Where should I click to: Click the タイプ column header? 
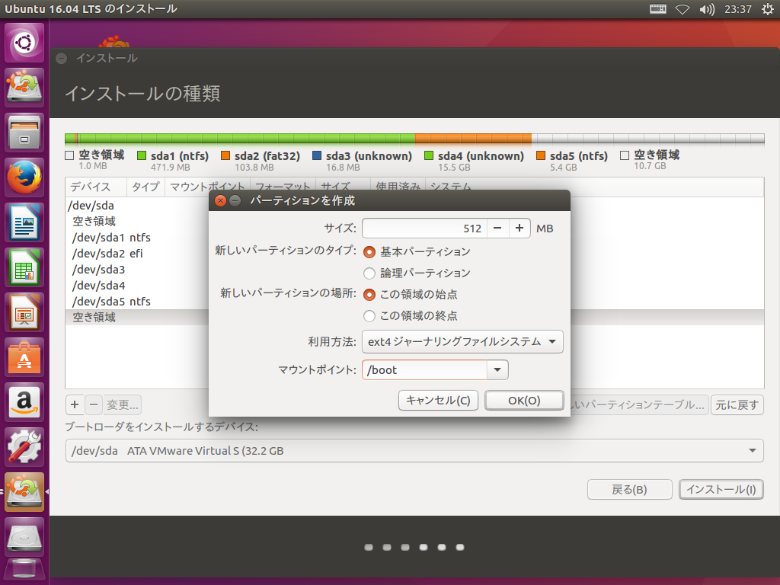click(x=145, y=187)
